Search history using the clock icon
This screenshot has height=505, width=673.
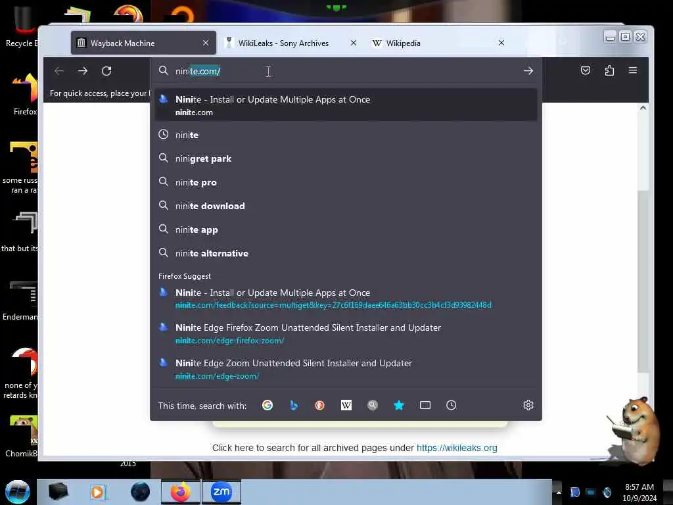pyautogui.click(x=451, y=405)
